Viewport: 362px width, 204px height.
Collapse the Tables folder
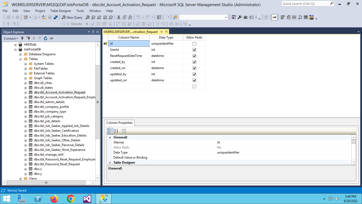pos(20,59)
